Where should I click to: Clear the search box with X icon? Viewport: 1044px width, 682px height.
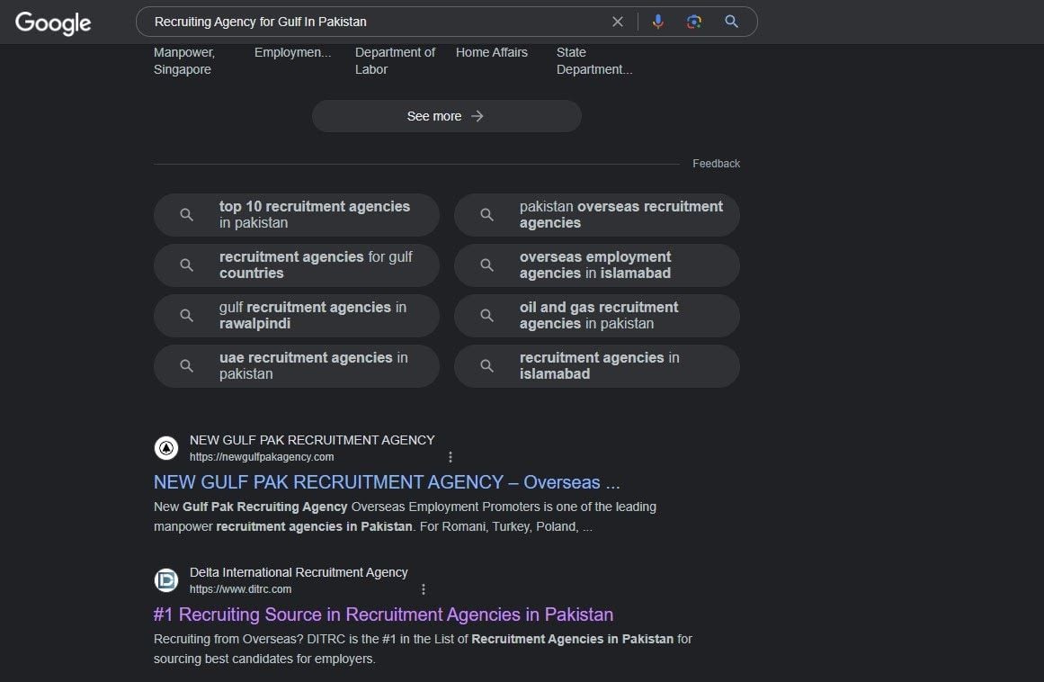click(617, 22)
